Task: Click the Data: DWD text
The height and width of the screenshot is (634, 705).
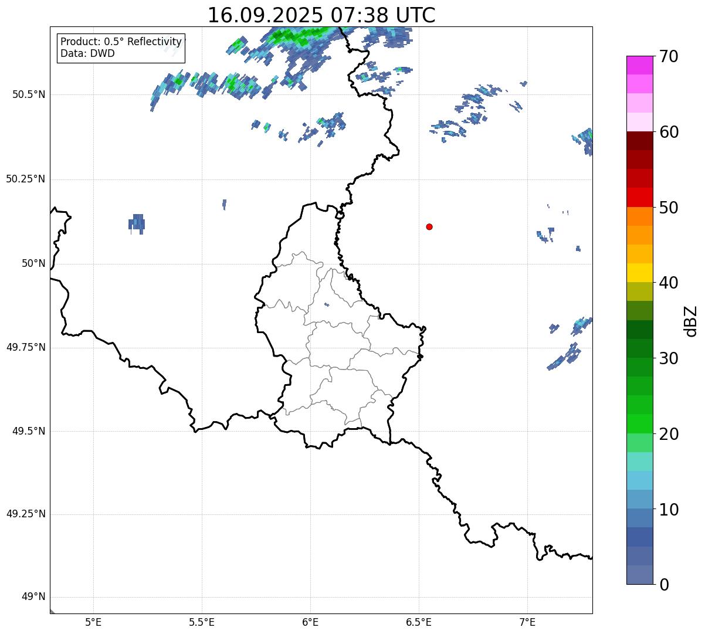Action: [87, 53]
